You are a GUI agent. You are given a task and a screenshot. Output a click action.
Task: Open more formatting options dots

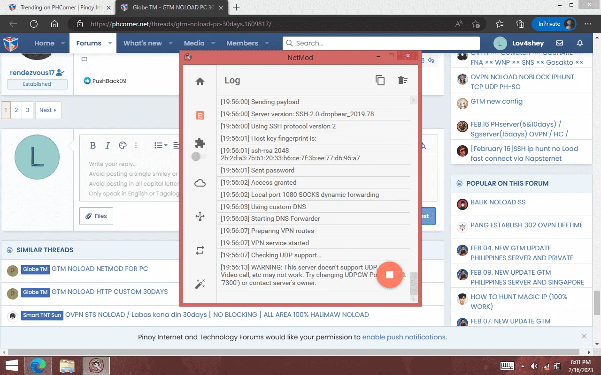pyautogui.click(x=136, y=145)
